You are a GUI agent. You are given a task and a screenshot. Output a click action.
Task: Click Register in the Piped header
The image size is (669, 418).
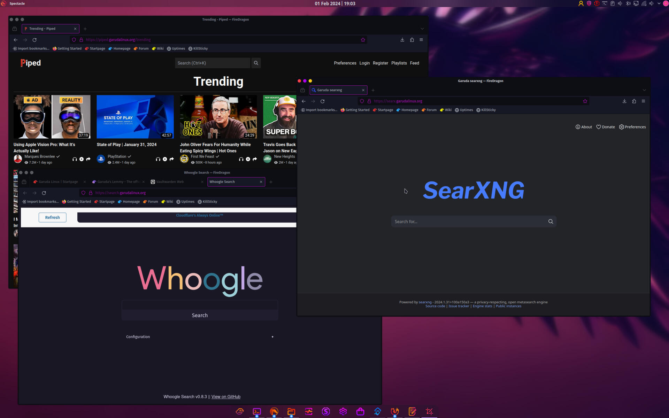coord(380,63)
